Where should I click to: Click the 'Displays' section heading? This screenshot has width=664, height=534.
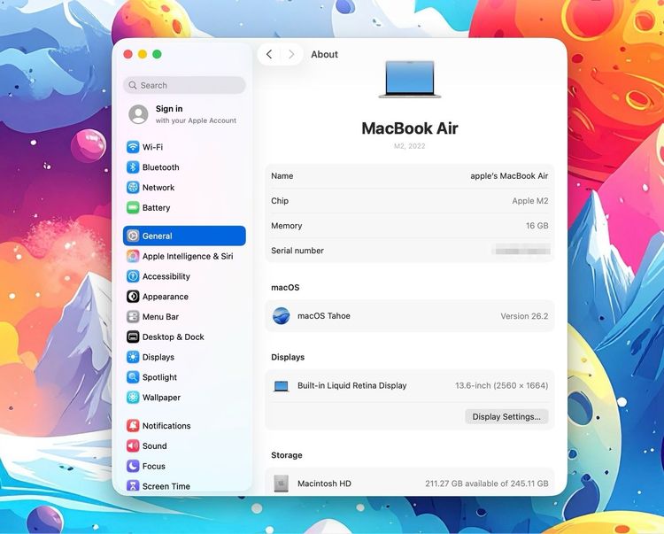tap(288, 357)
